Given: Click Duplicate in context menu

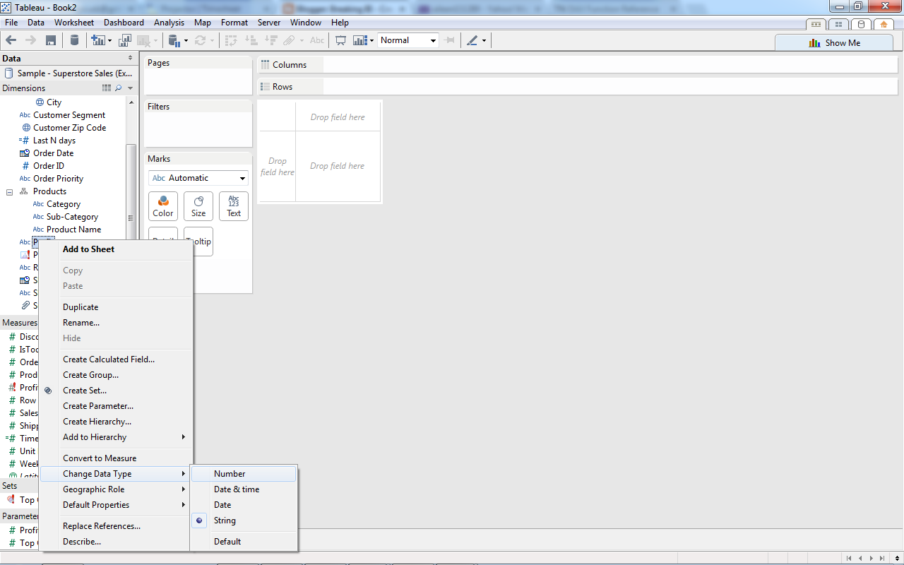Looking at the screenshot, I should pos(116,307).
